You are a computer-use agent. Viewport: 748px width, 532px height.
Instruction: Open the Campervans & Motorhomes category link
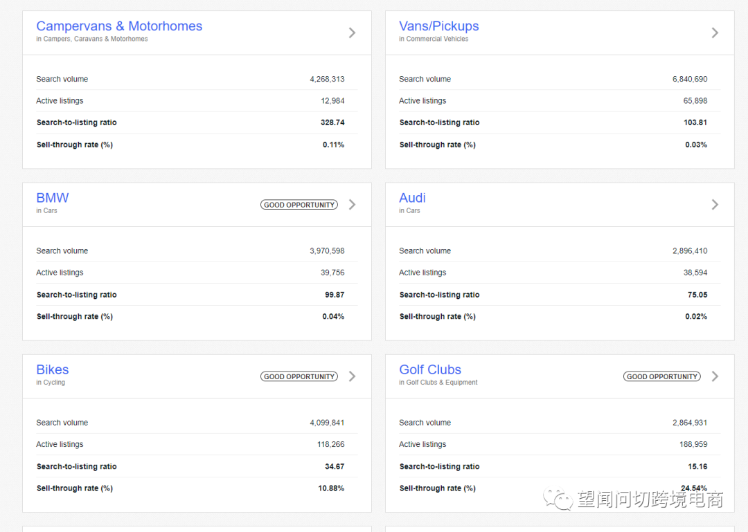(x=119, y=26)
